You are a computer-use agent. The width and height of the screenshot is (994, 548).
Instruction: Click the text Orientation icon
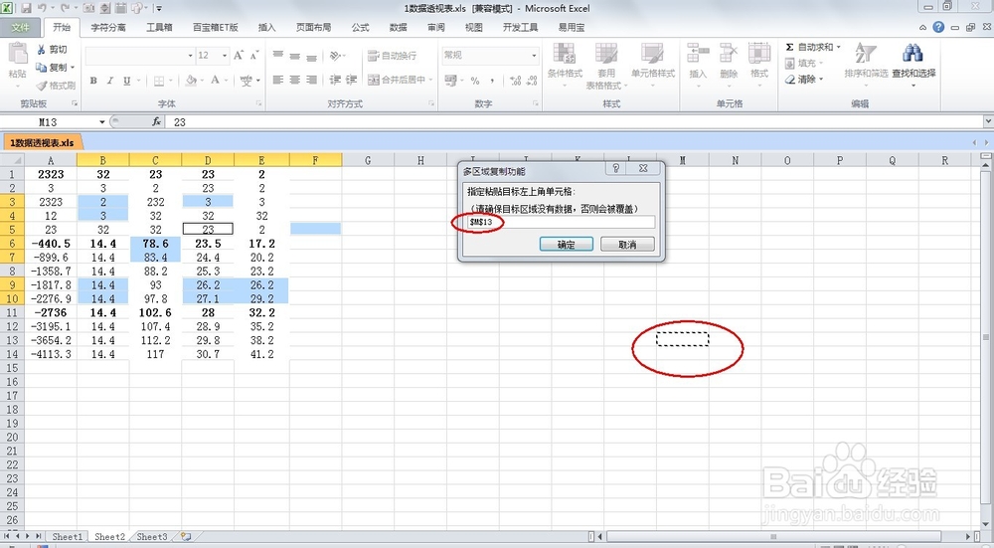336,55
